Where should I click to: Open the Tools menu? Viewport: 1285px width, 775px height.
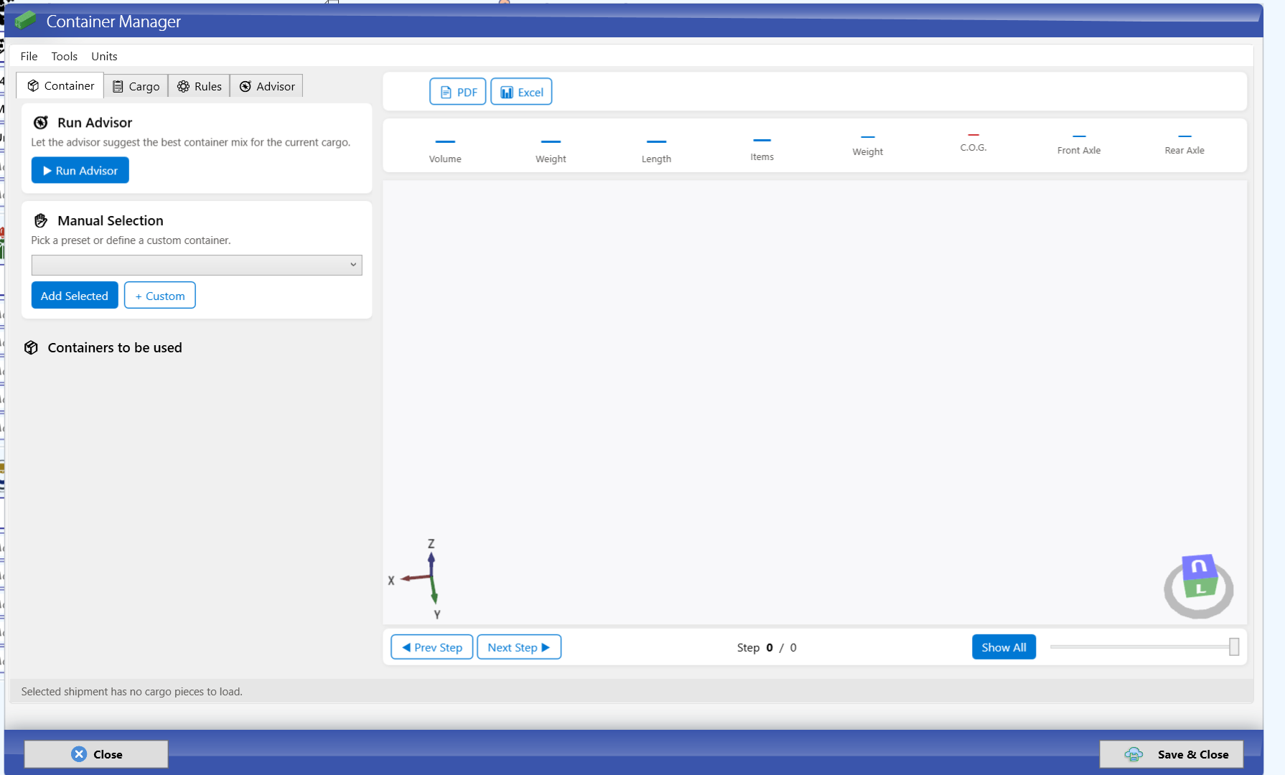64,56
